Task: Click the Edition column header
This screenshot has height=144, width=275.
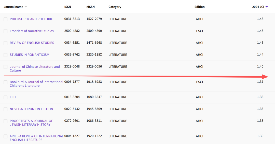Action: coord(199,7)
